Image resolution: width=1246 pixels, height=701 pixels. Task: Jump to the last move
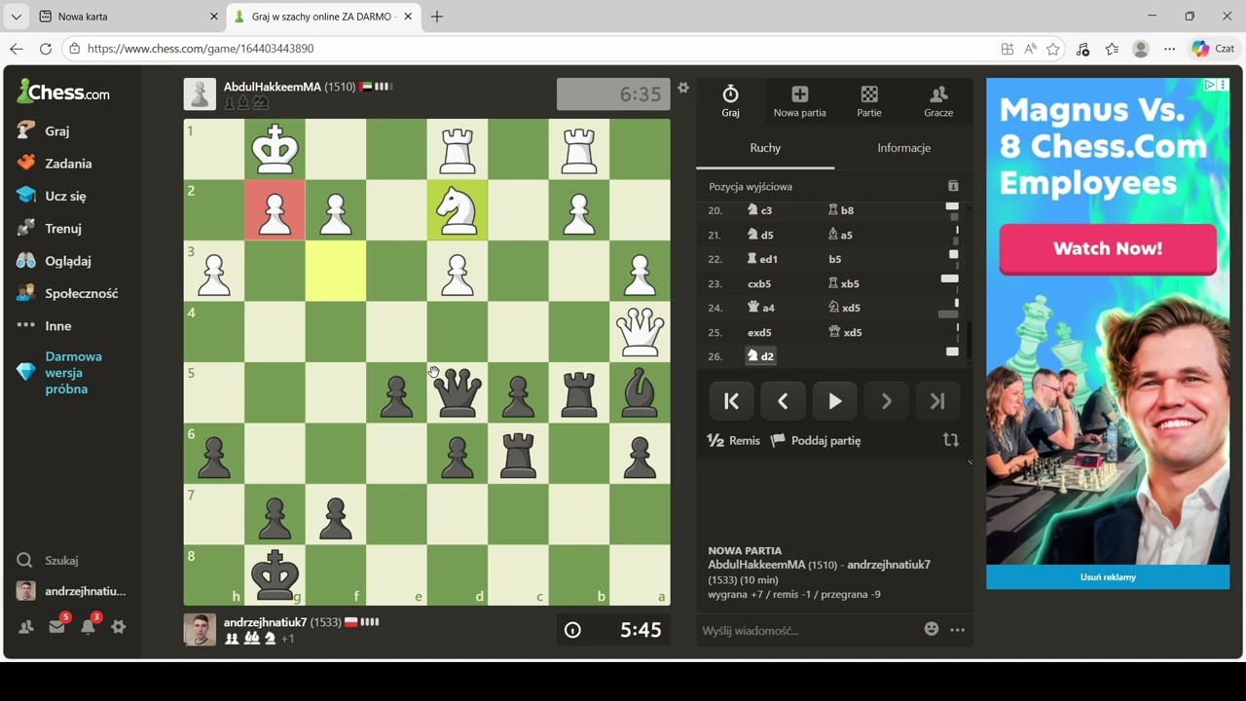pyautogui.click(x=937, y=401)
